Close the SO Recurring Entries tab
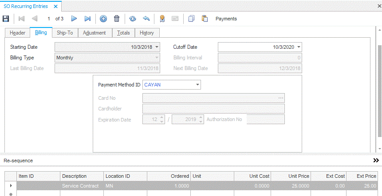This screenshot has height=196, width=382. tap(55, 7)
